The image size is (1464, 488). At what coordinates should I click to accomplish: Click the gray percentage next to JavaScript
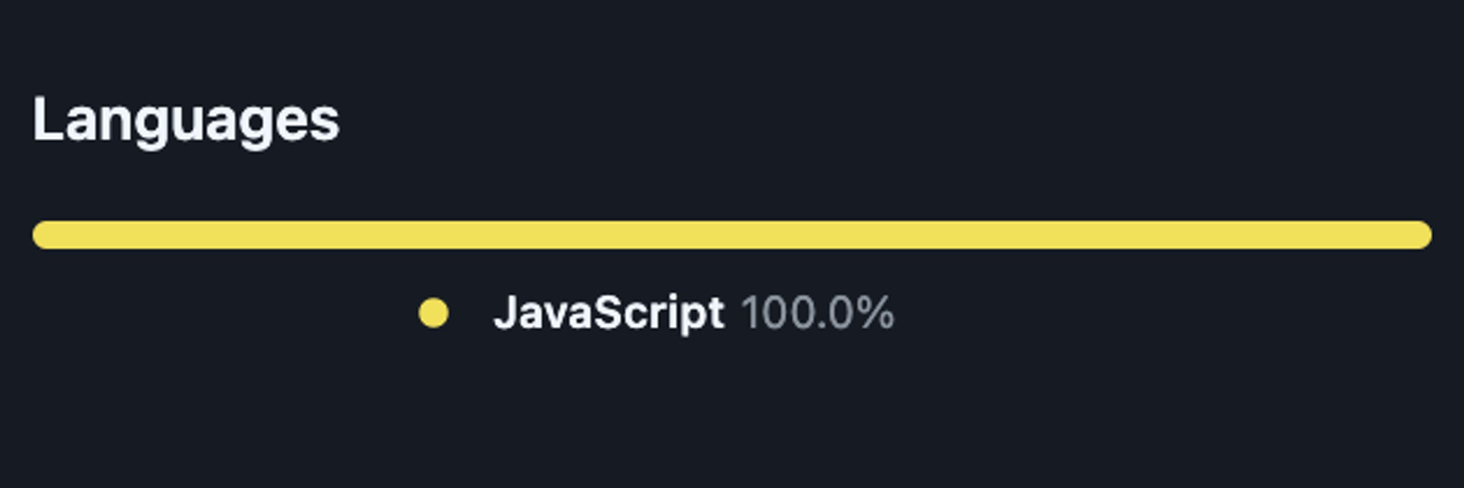pos(818,312)
